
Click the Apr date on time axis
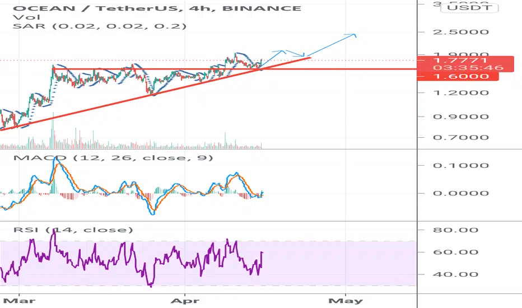click(185, 301)
